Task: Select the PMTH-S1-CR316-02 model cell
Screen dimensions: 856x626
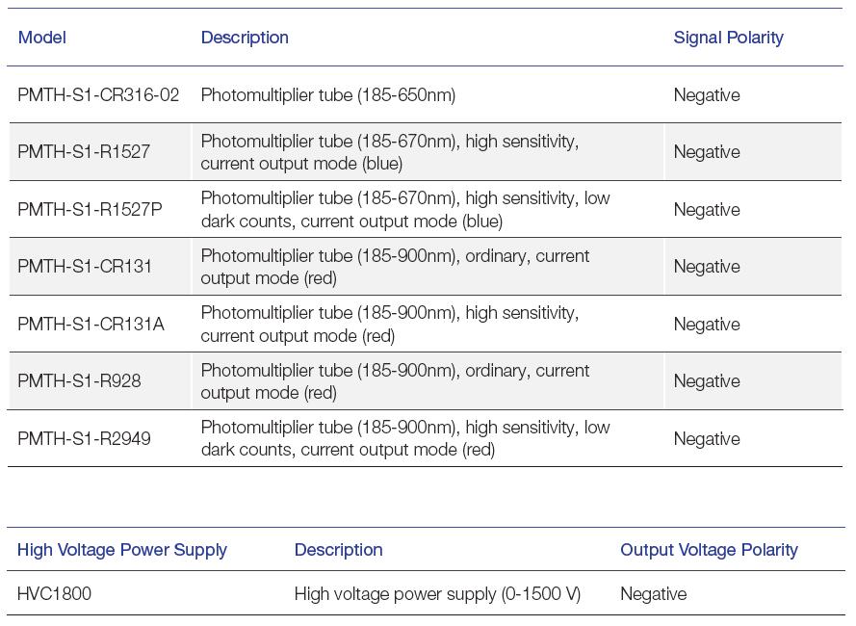Action: pyautogui.click(x=98, y=95)
